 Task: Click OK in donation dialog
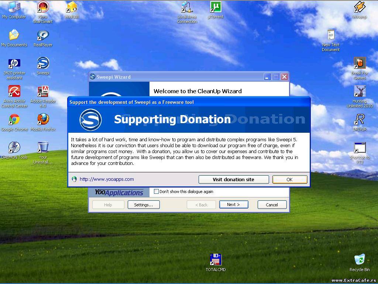[x=290, y=179]
